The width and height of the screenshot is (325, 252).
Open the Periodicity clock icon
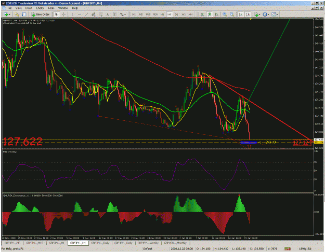coord(265,15)
